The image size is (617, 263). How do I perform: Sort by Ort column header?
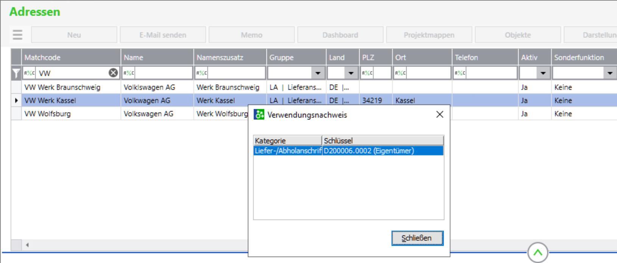[x=422, y=57]
